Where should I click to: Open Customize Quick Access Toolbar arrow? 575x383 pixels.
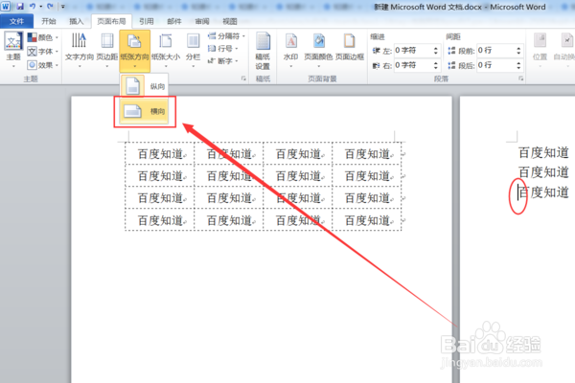(62, 7)
